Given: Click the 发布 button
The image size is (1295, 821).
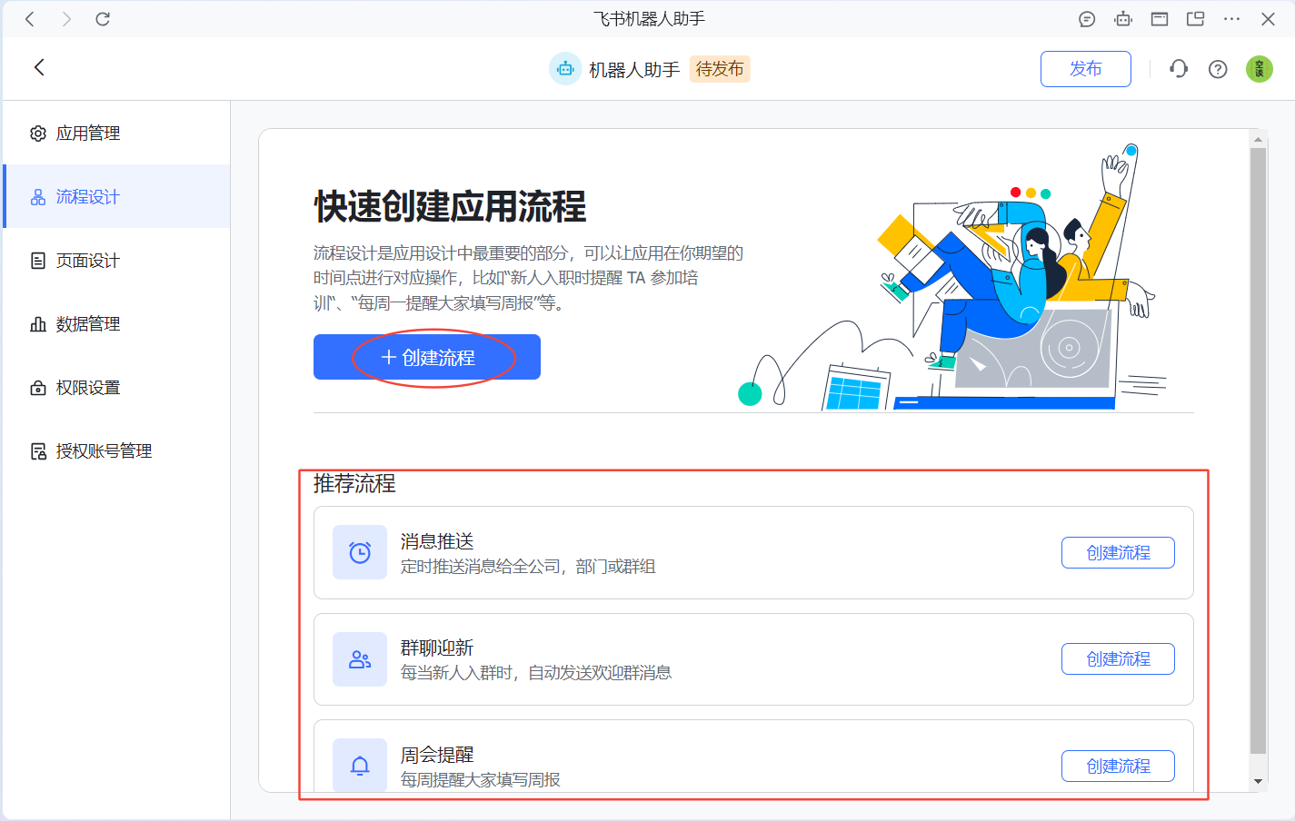Looking at the screenshot, I should tap(1085, 69).
